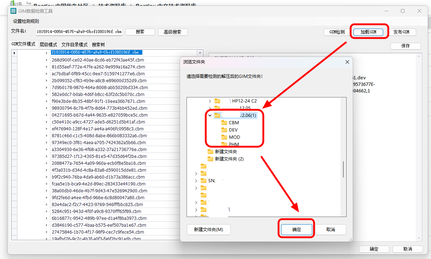Switch to 搜索树 tab
The height and width of the screenshot is (259, 431).
[x=98, y=45]
